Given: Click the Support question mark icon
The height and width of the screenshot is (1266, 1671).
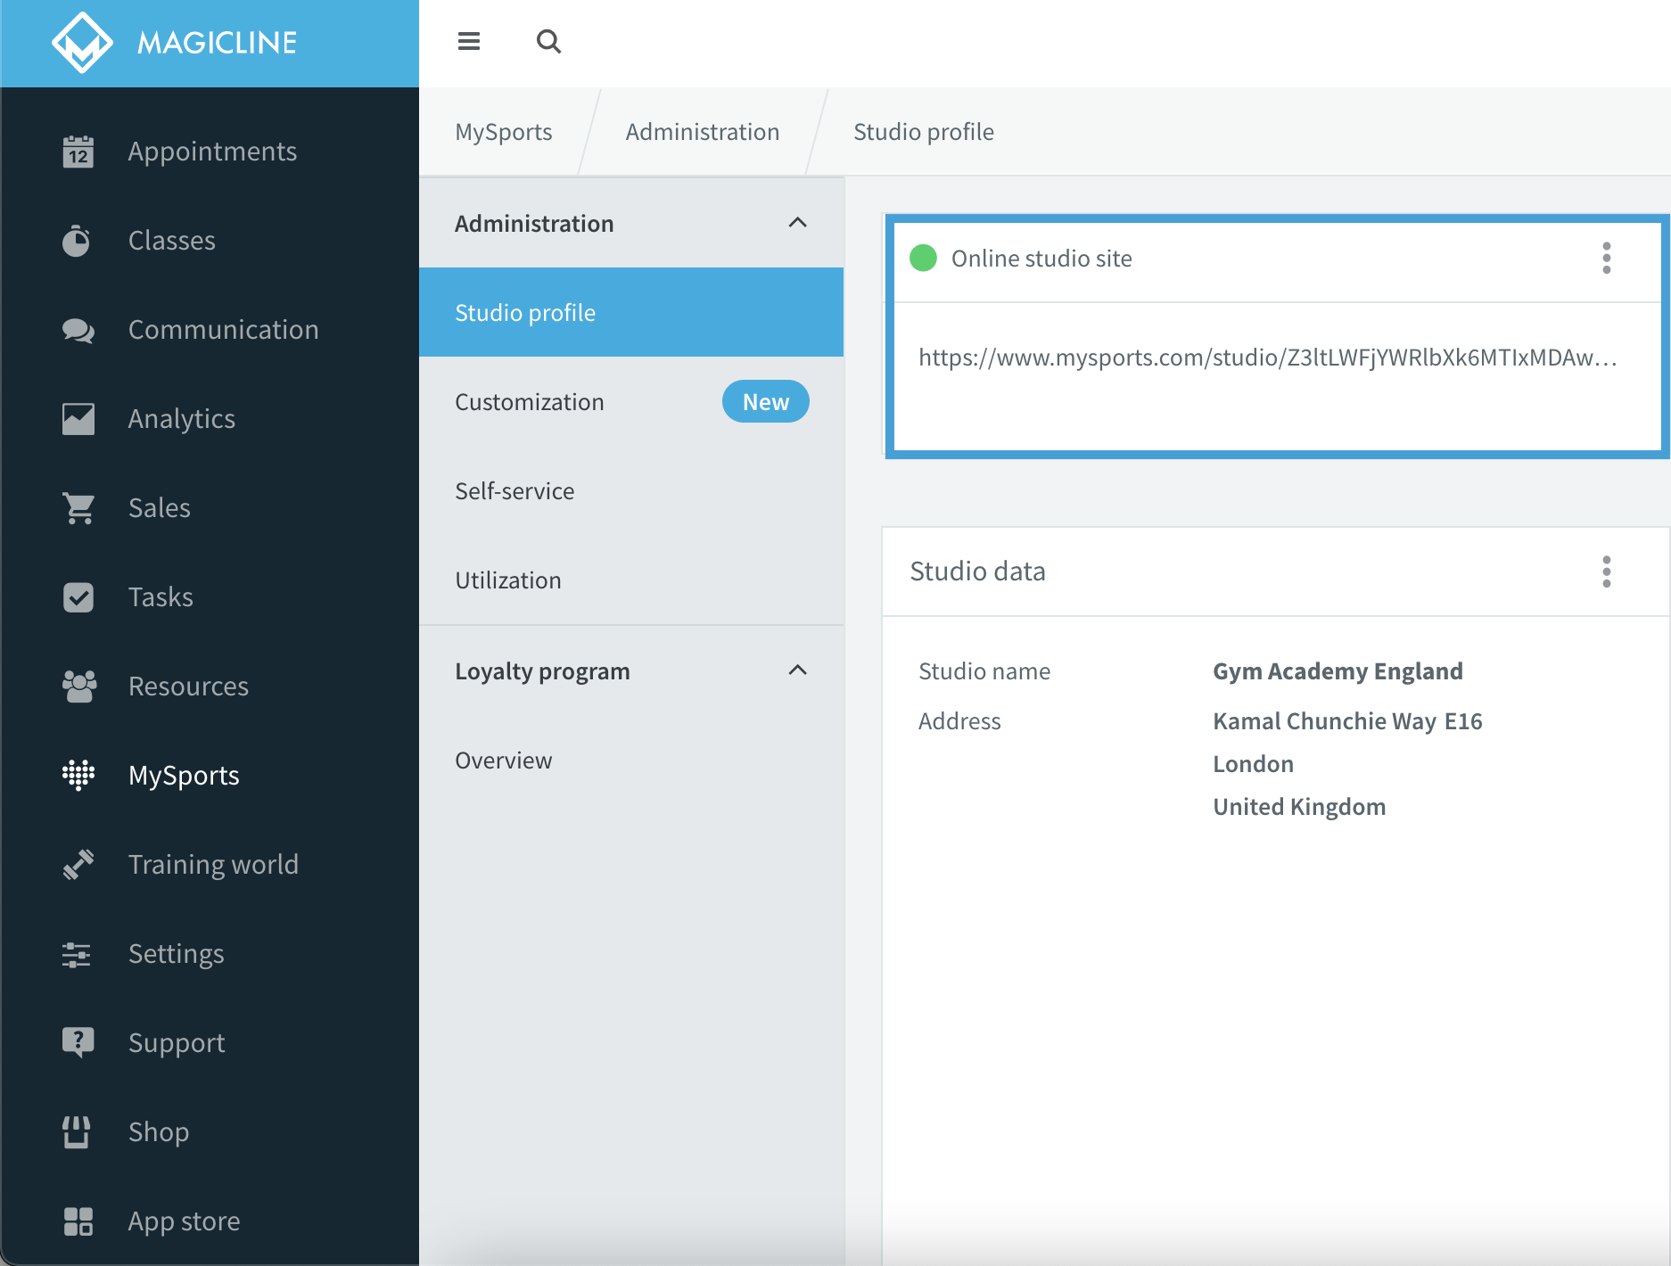Looking at the screenshot, I should (78, 1043).
